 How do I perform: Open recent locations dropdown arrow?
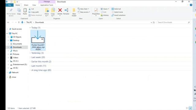coord(16,22)
